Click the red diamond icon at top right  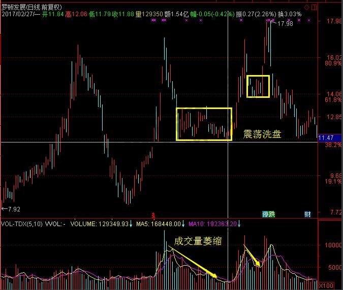pyautogui.click(x=307, y=8)
